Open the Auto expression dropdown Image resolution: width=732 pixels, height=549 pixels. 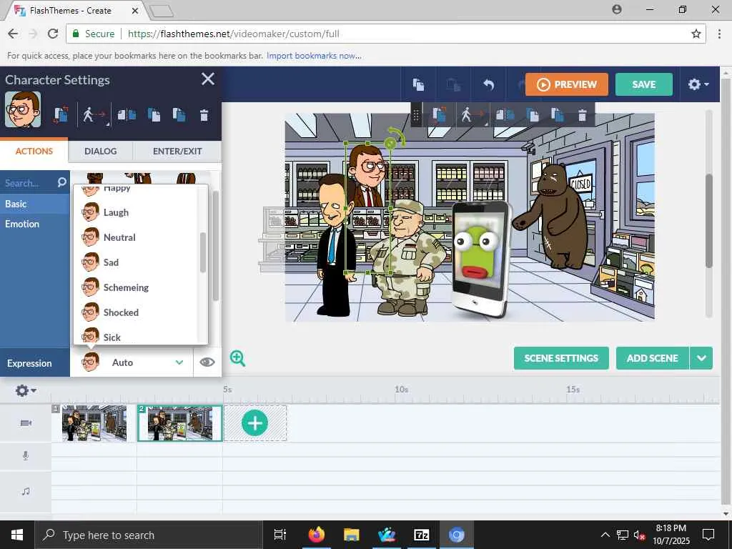(x=132, y=362)
